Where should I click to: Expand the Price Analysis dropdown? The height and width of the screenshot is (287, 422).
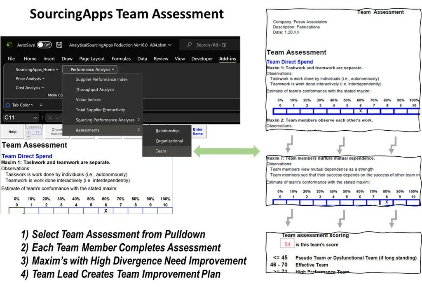(x=30, y=79)
